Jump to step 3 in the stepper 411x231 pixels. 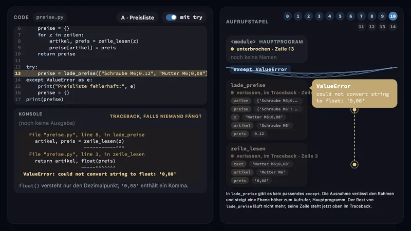click(x=319, y=16)
